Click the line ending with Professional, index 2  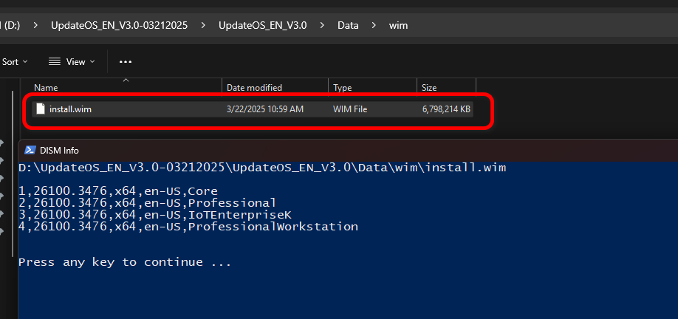pos(148,203)
